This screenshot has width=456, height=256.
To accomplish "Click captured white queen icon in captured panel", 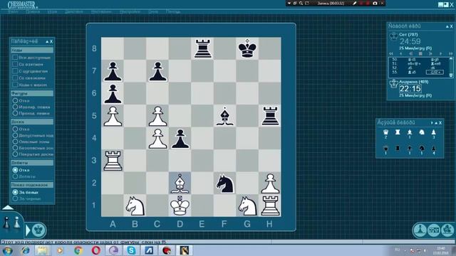I will click(385, 132).
